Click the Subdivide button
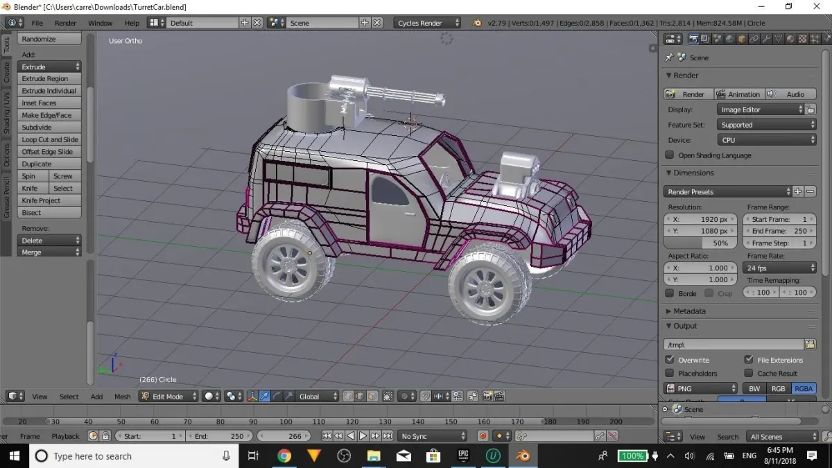Viewport: 832px width, 468px height. (49, 128)
